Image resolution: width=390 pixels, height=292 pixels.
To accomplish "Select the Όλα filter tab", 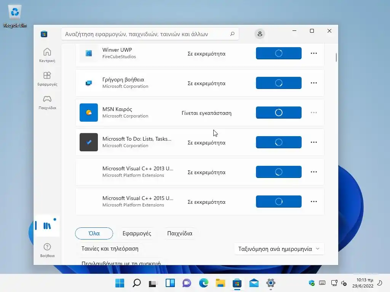I will pos(94,233).
